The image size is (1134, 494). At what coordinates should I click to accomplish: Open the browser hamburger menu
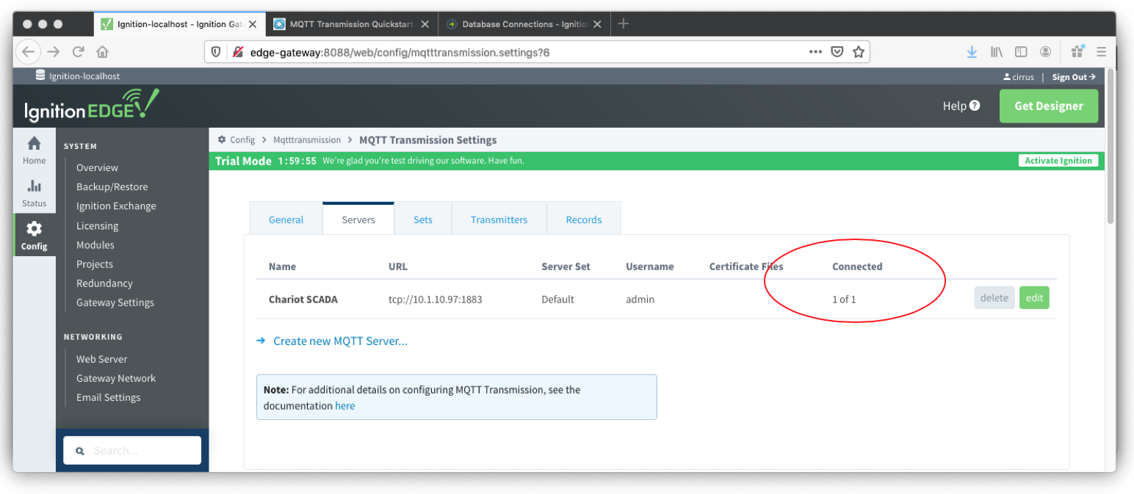[1101, 52]
